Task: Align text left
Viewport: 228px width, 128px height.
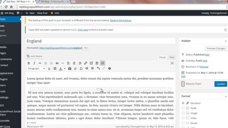Action: [x=68, y=63]
